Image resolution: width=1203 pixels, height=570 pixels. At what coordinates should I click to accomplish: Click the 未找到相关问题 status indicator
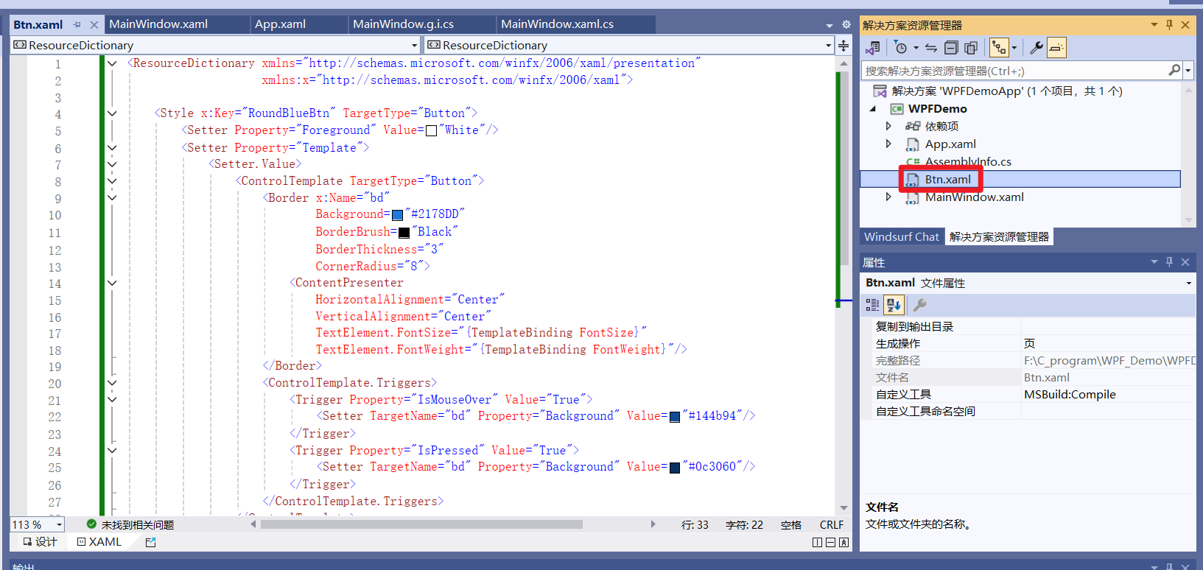130,524
